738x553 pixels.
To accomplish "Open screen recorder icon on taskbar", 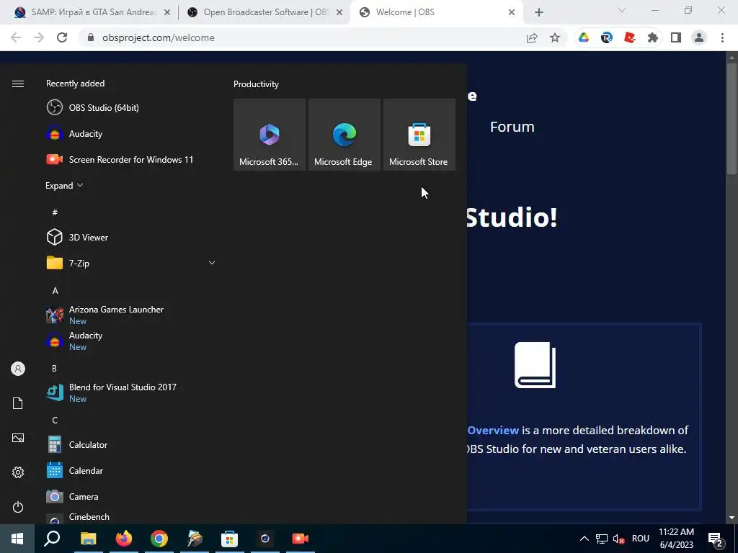I will (x=300, y=539).
